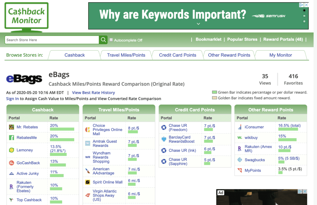317x205 pixels.
Task: Open the Popular Stores menu link
Action: [x=242, y=40]
